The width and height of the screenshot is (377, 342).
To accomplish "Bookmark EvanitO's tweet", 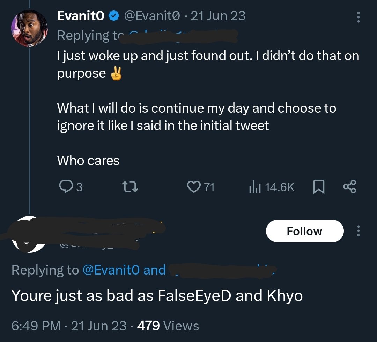I will pos(319,187).
